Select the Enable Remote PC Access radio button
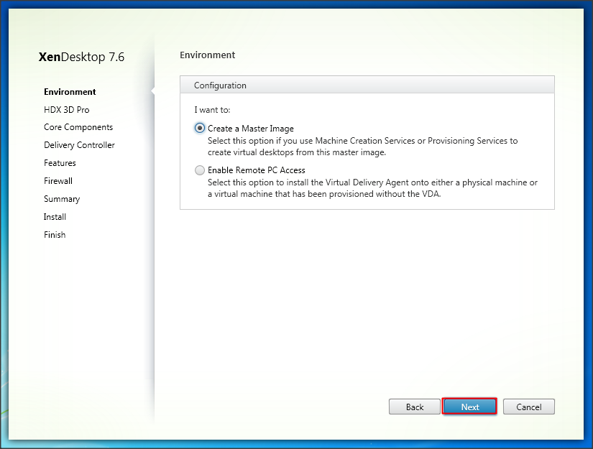This screenshot has height=449, width=593. pyautogui.click(x=200, y=170)
